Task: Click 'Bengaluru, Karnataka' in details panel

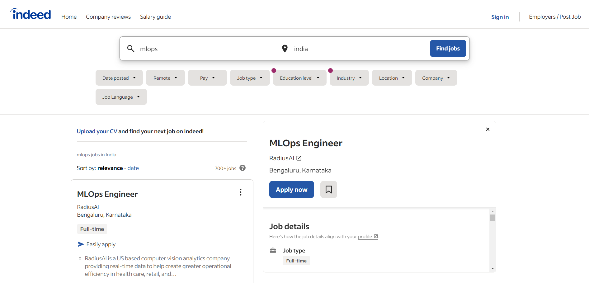Action: point(300,170)
